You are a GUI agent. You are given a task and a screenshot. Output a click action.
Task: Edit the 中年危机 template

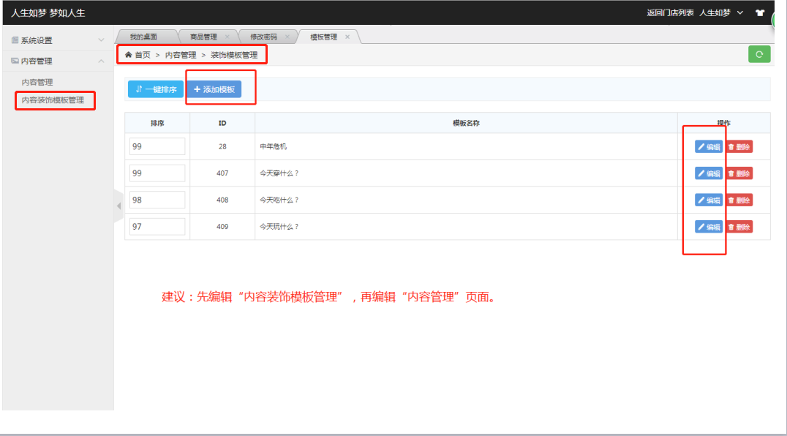pos(708,146)
